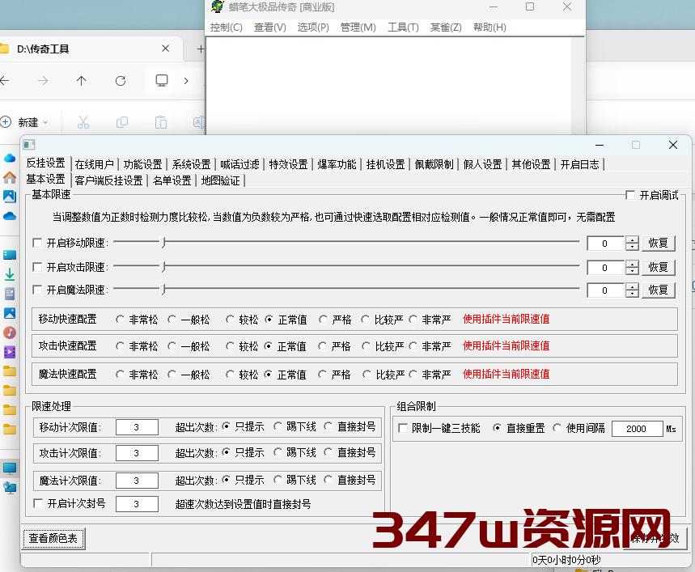Click the Cut (scissors) icon in Explorer toolbar
This screenshot has height=572, width=695.
(x=83, y=121)
